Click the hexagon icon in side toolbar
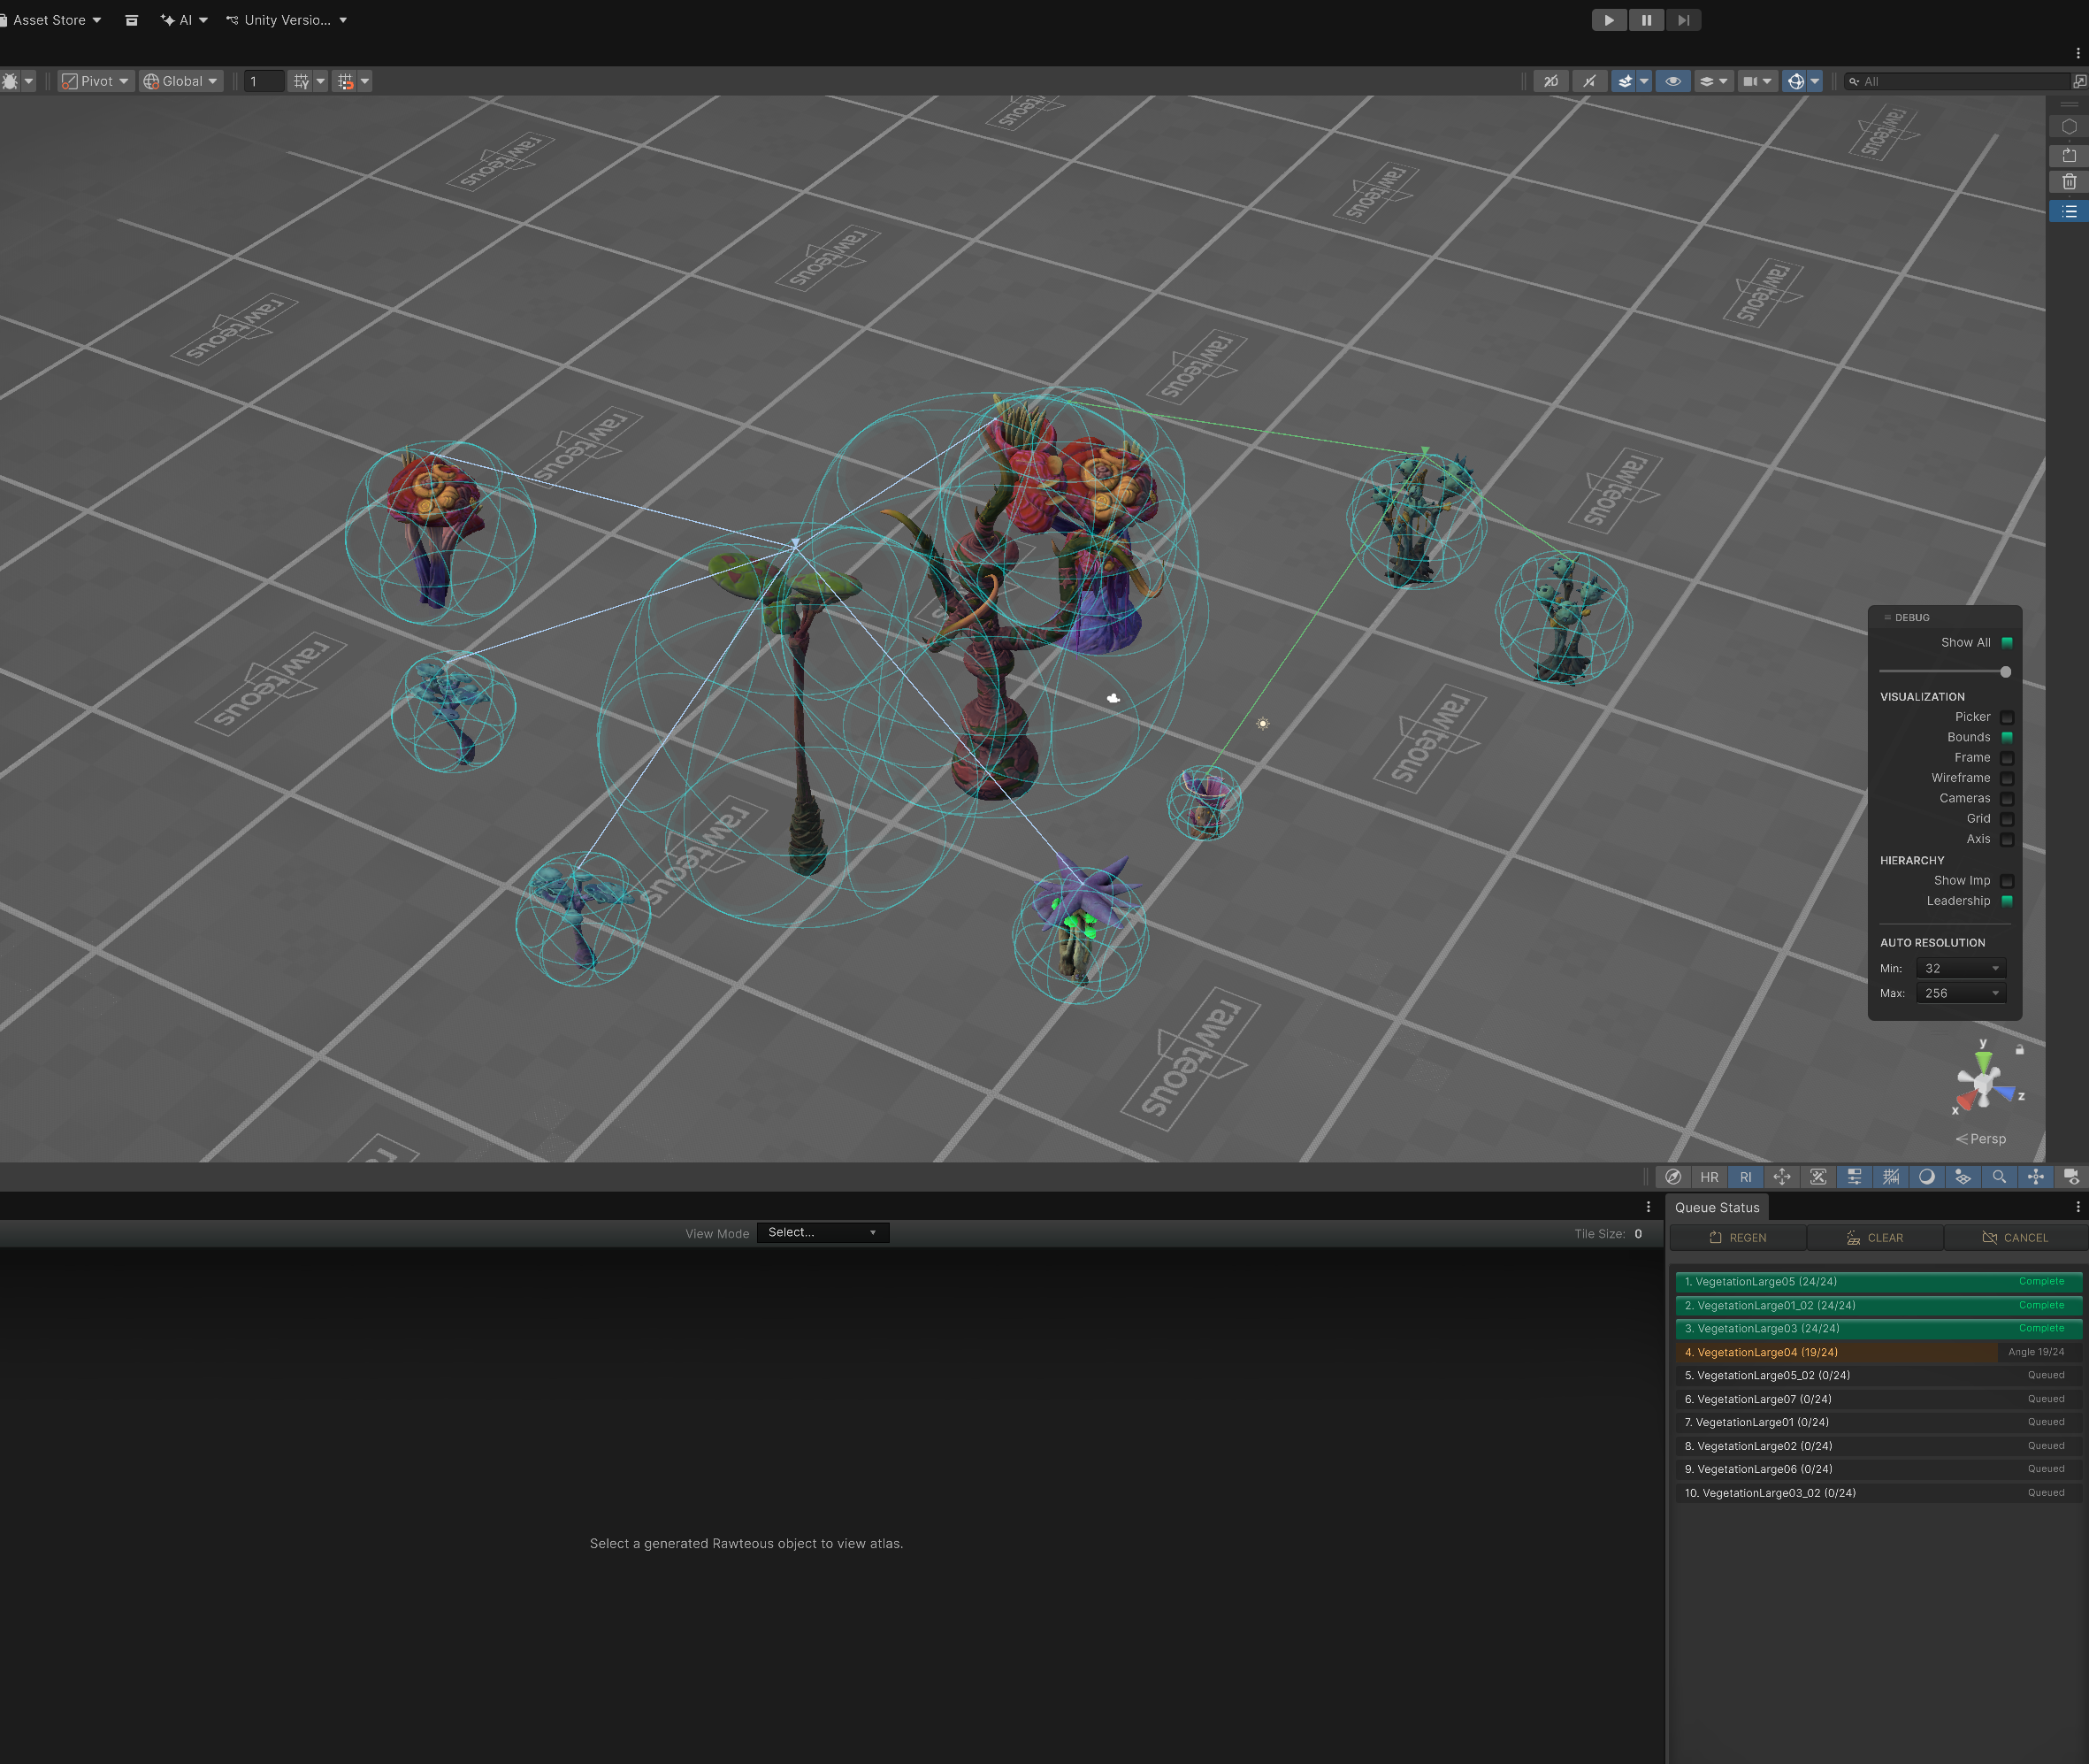This screenshot has height=1764, width=2089. click(2069, 127)
